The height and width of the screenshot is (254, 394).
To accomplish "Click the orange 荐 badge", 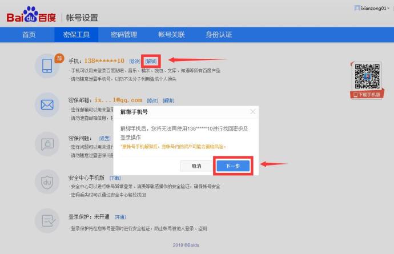I will click(x=59, y=59).
